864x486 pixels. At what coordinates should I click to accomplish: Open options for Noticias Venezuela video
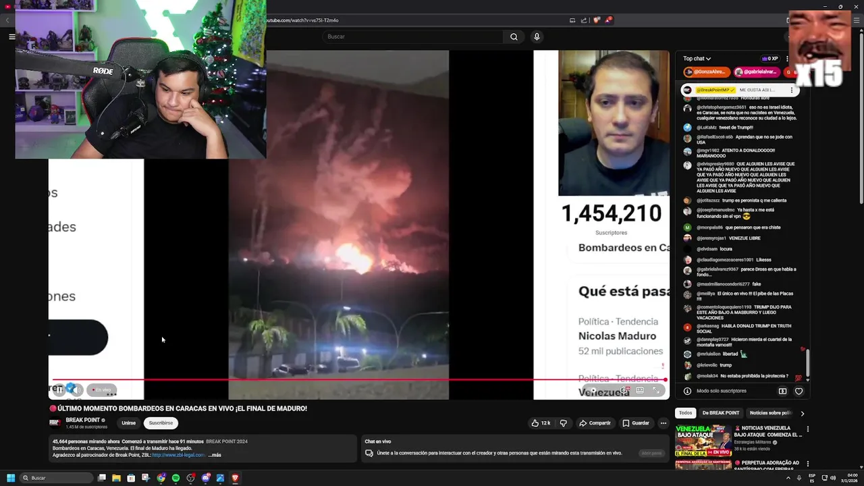tap(807, 429)
